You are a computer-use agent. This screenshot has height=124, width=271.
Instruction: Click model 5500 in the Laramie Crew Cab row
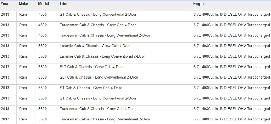click(43, 46)
